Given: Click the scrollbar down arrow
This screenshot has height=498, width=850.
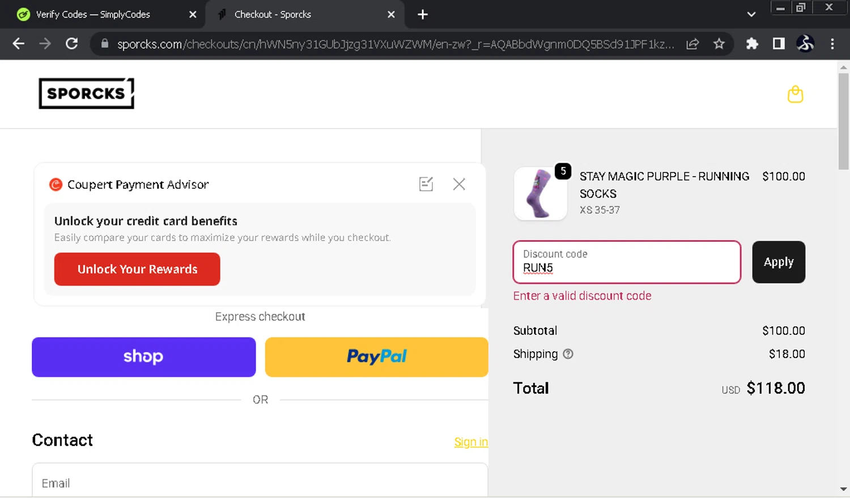Looking at the screenshot, I should pyautogui.click(x=843, y=489).
